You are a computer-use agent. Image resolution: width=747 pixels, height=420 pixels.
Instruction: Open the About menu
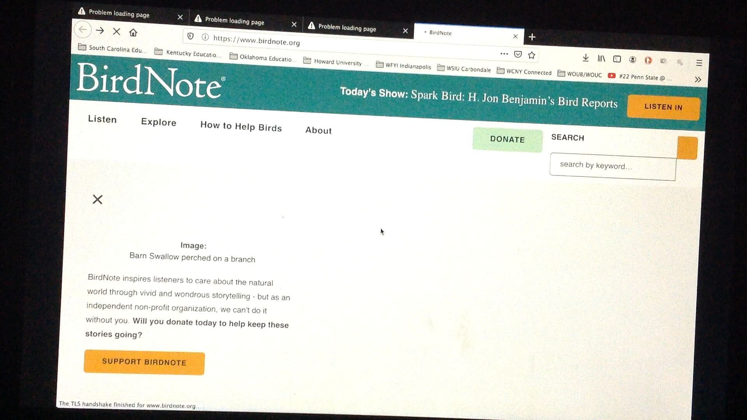(x=319, y=130)
